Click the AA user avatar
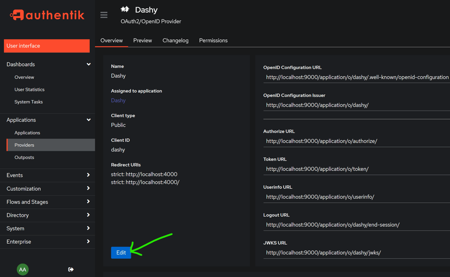Viewport: 450px width, 277px height. click(x=23, y=269)
